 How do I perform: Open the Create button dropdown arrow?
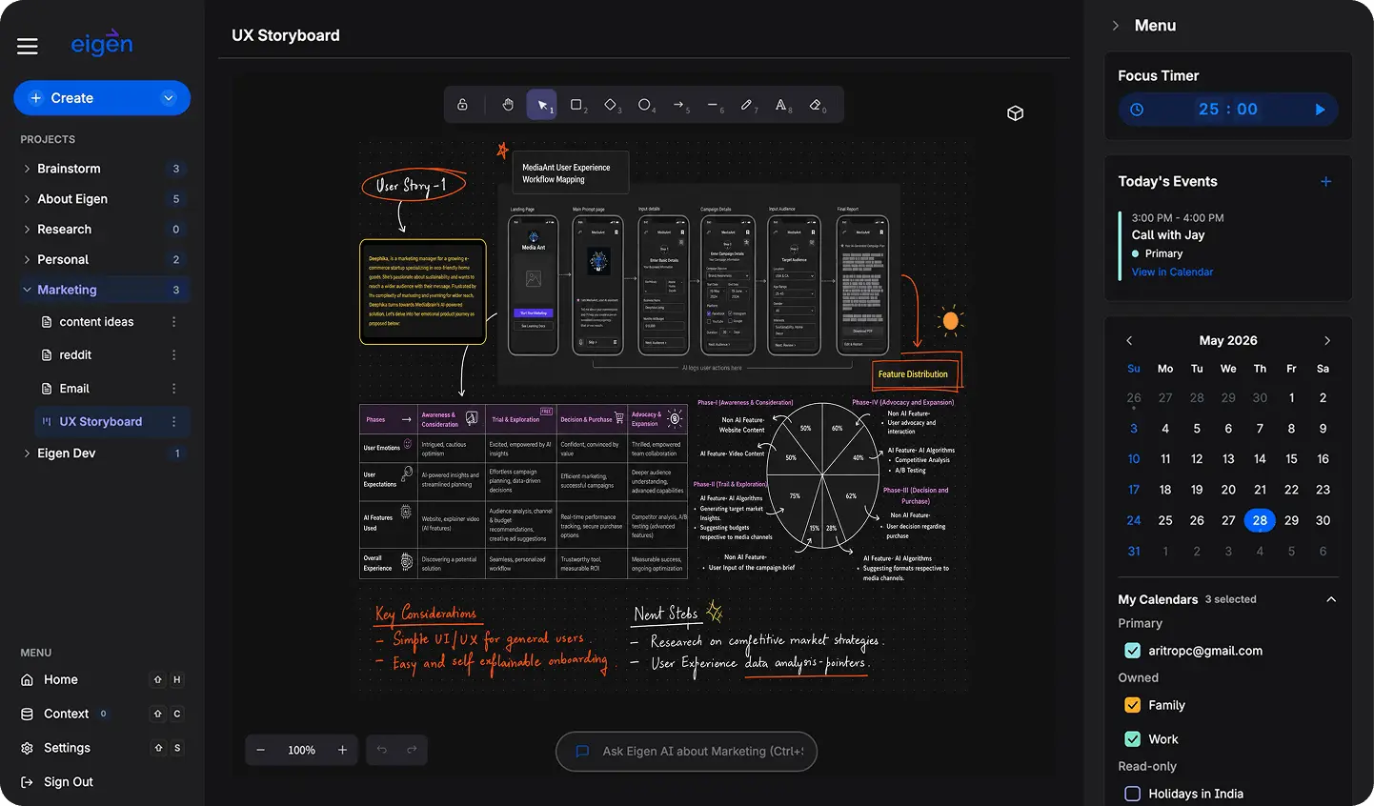tap(169, 98)
